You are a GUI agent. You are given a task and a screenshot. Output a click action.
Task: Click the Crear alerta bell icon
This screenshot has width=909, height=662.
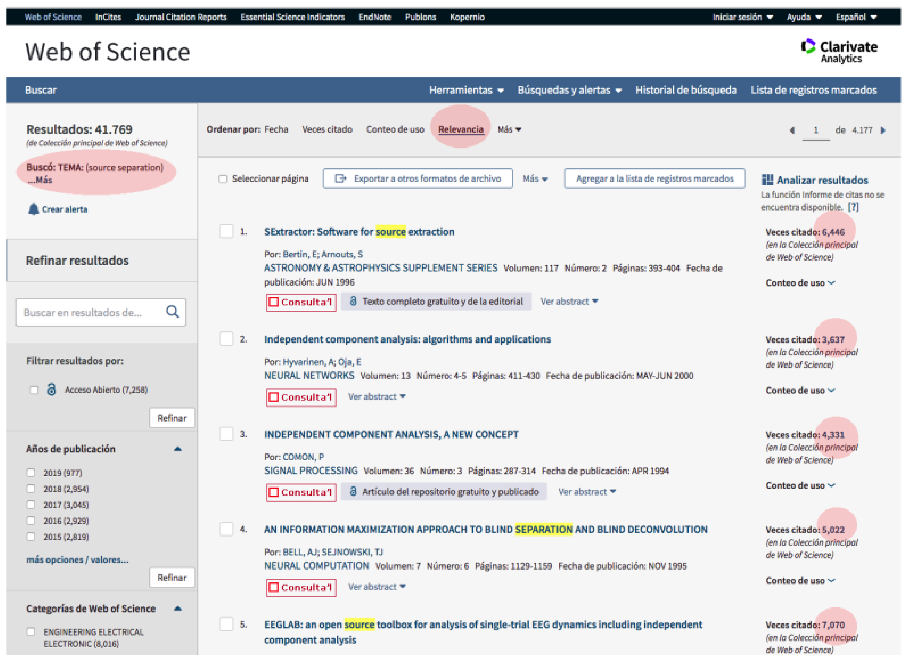33,209
